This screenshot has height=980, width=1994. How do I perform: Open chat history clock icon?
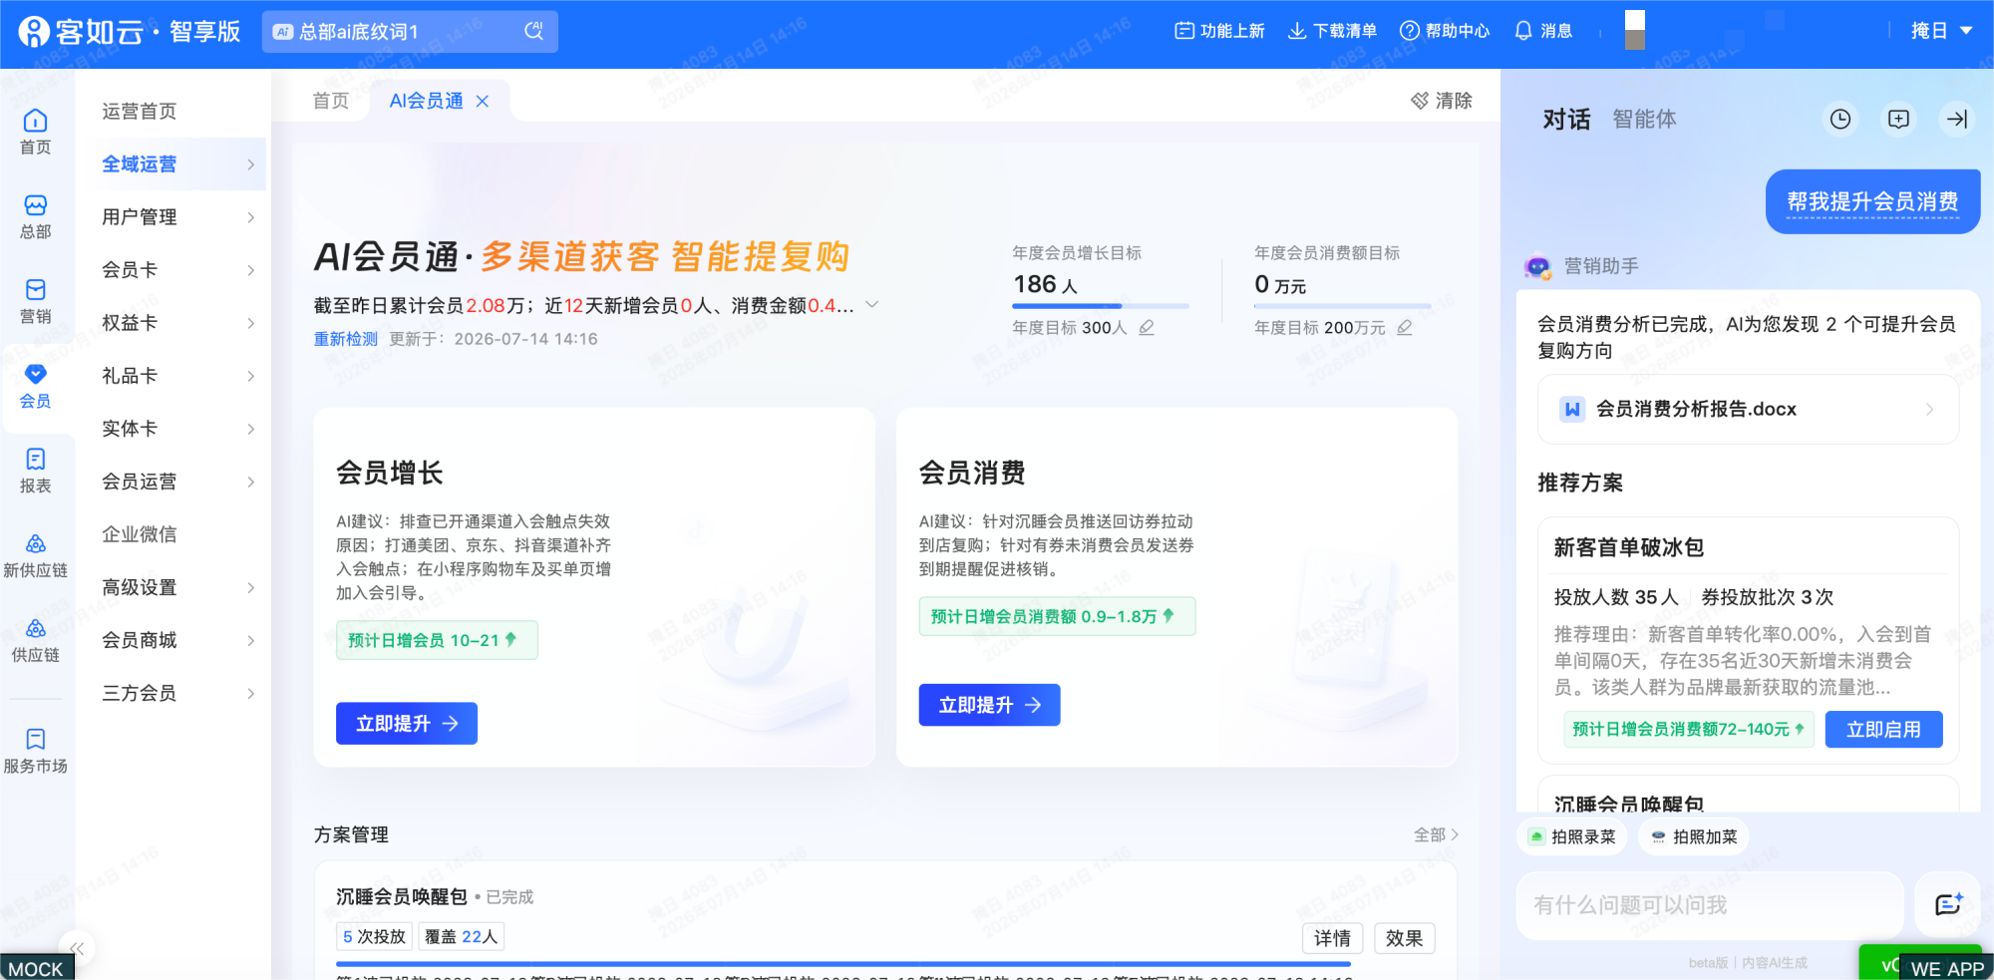point(1840,120)
